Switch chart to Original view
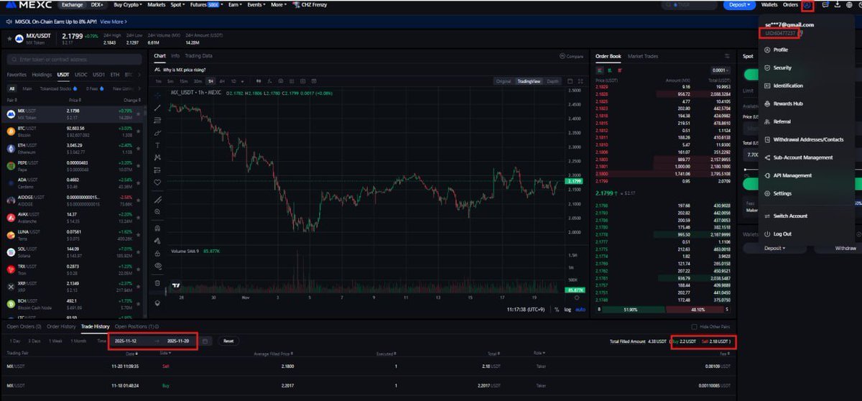The height and width of the screenshot is (401, 862). pos(504,81)
